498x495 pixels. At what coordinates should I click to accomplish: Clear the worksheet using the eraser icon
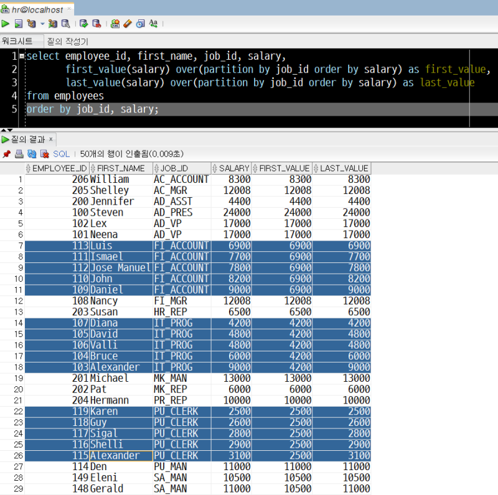[x=129, y=23]
